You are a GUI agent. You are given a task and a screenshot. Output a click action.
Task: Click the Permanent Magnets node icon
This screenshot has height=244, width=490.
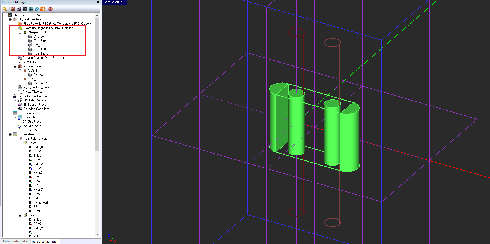click(20, 88)
